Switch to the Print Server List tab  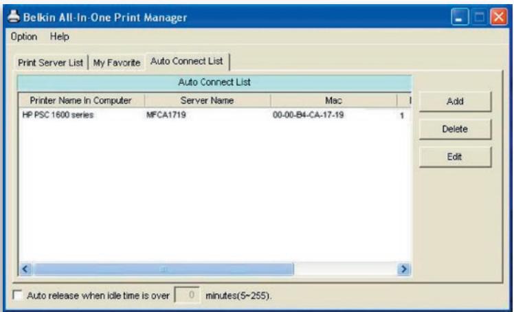50,63
